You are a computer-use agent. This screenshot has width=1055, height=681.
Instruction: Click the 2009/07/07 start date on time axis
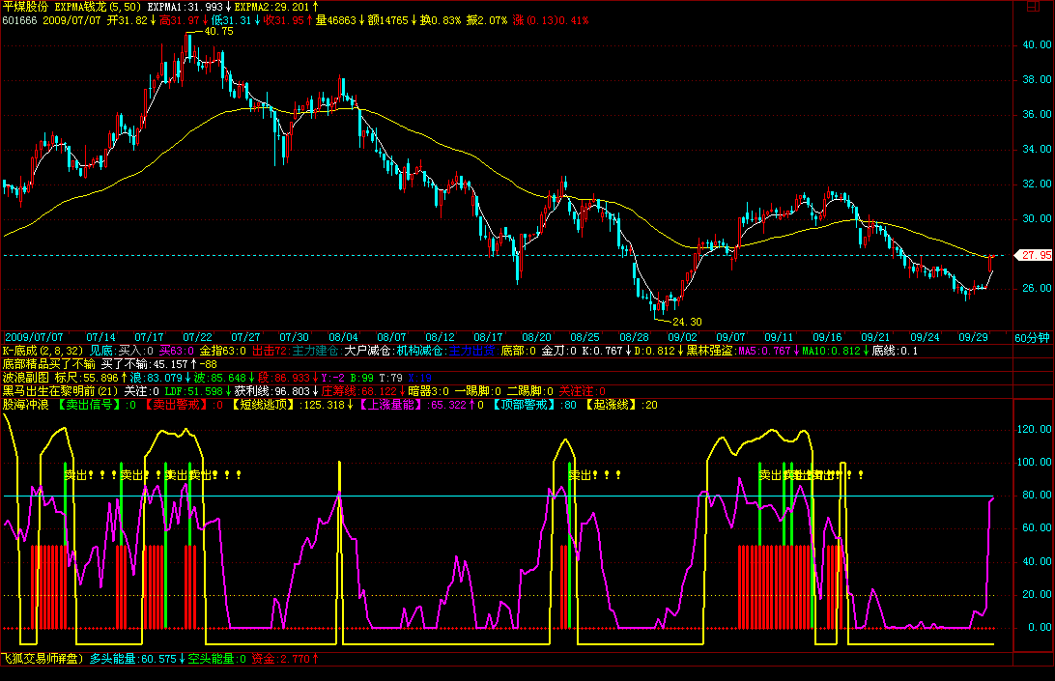click(x=35, y=337)
